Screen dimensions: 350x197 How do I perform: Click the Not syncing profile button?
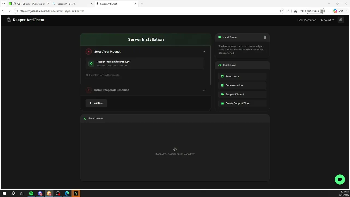(x=315, y=11)
